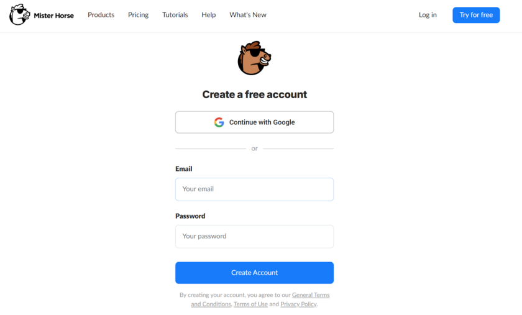Click the "Mister Horse" brand name text
The image size is (522, 315).
pyautogui.click(x=54, y=16)
